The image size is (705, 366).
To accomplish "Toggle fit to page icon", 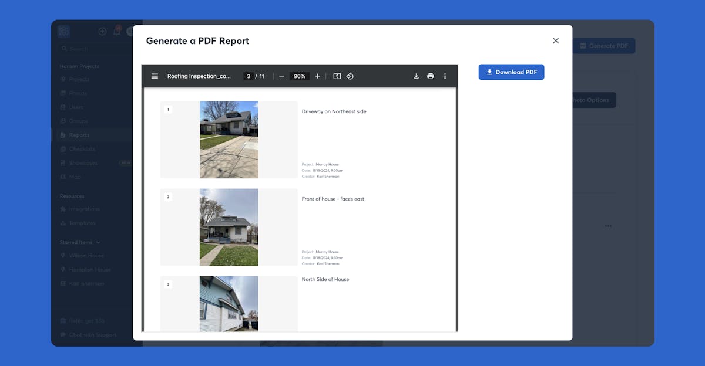I will (x=337, y=76).
